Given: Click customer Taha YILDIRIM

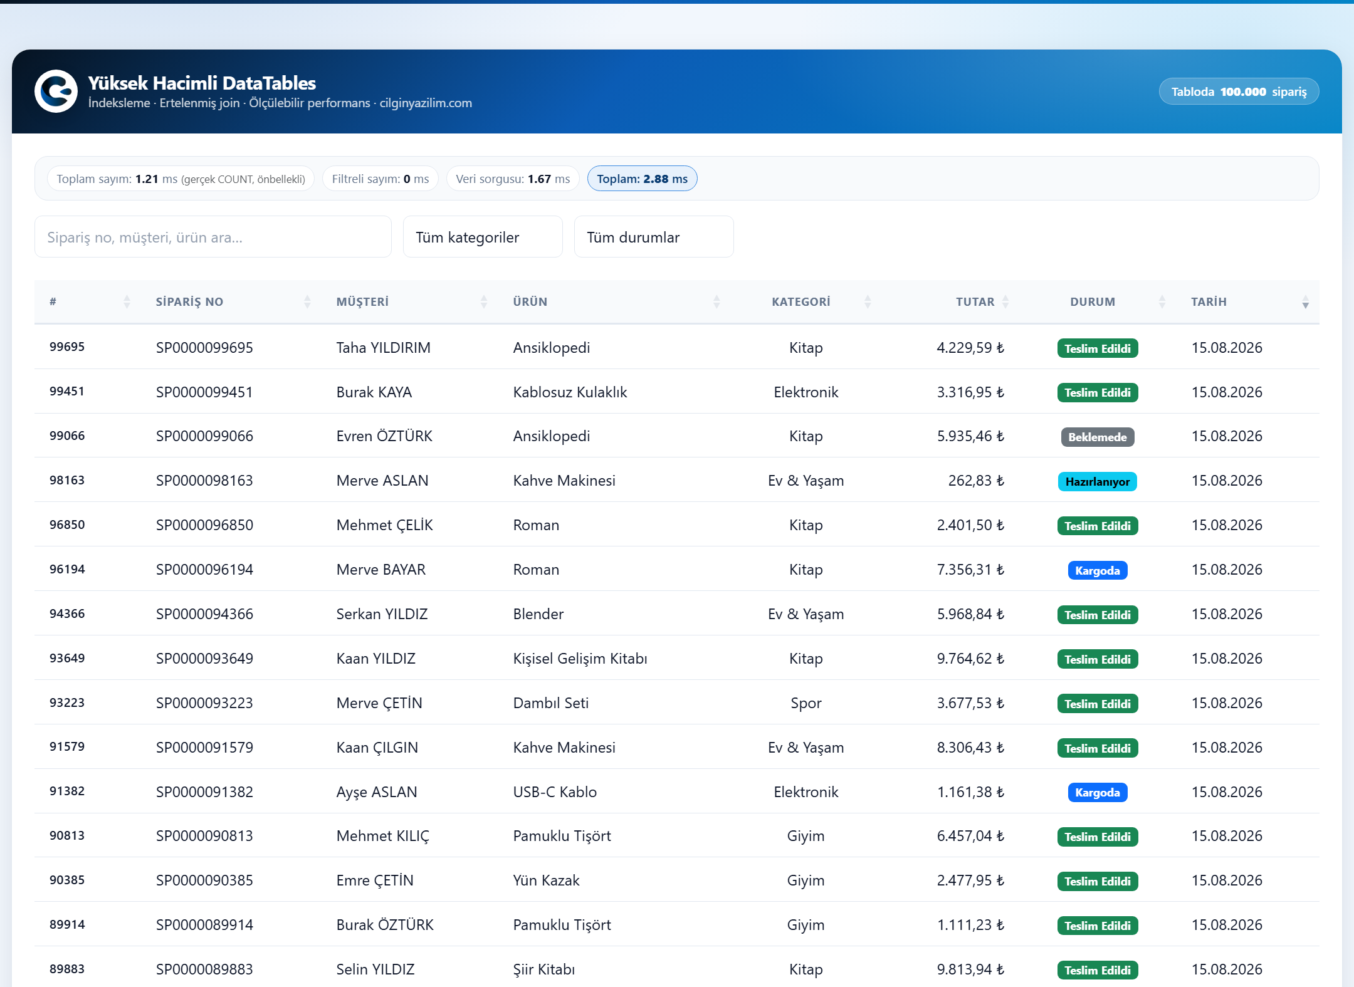Looking at the screenshot, I should (x=383, y=348).
